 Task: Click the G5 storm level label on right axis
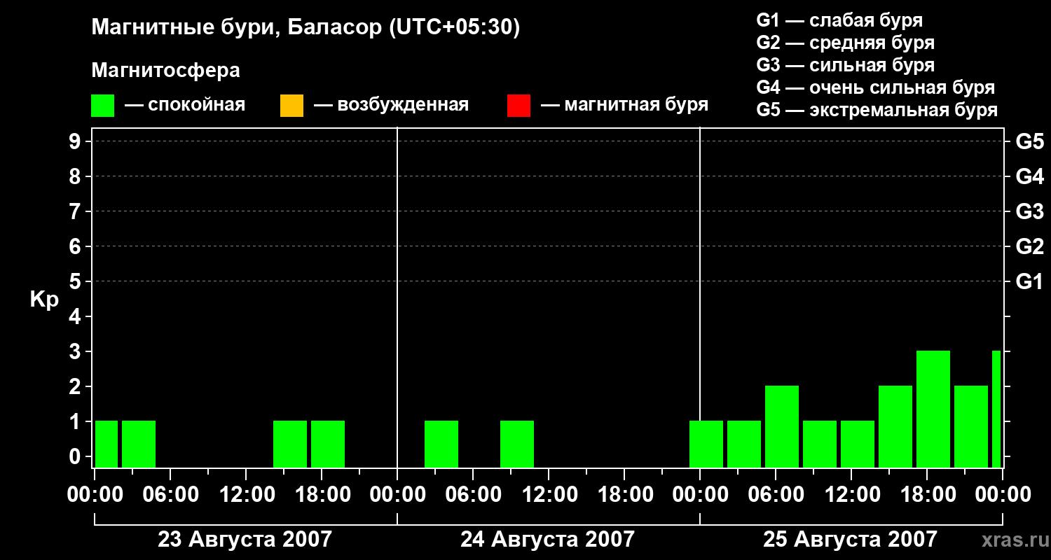point(1029,141)
